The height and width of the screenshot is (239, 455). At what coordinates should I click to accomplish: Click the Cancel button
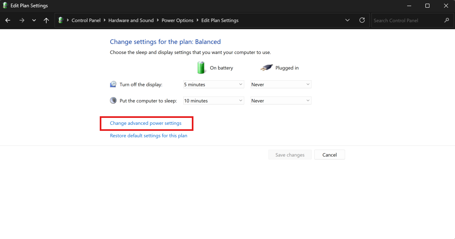point(330,155)
